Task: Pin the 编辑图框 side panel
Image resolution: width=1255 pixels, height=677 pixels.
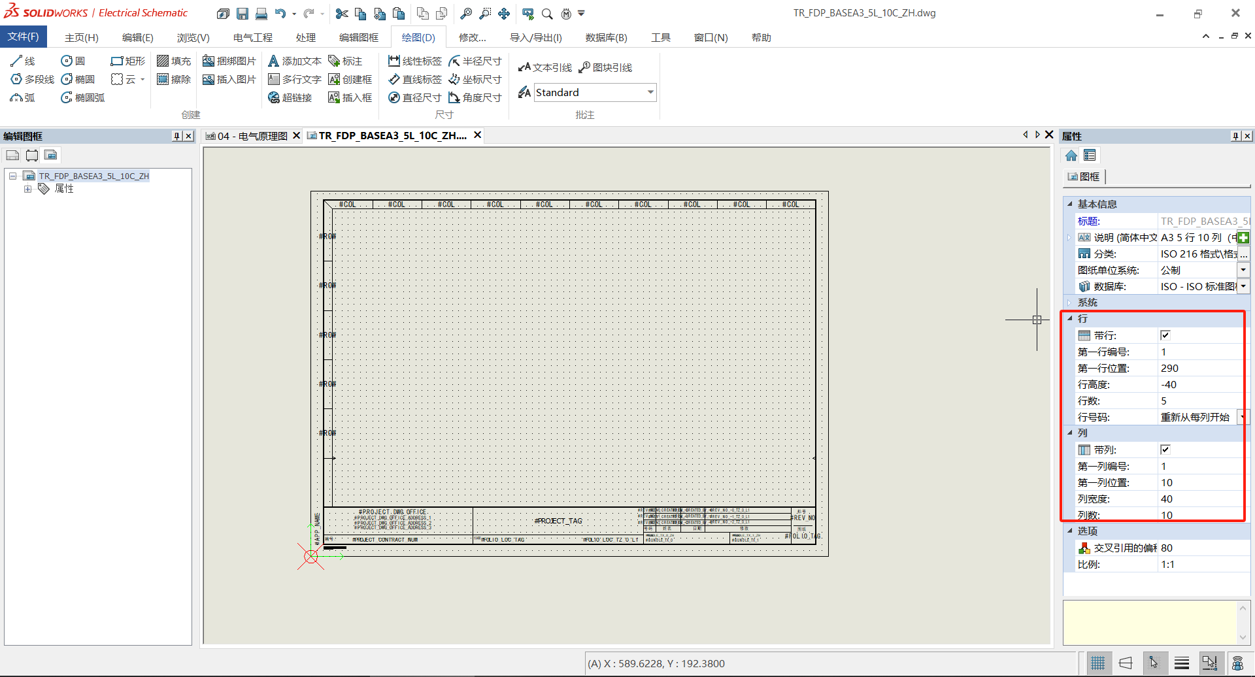Action: coord(176,136)
